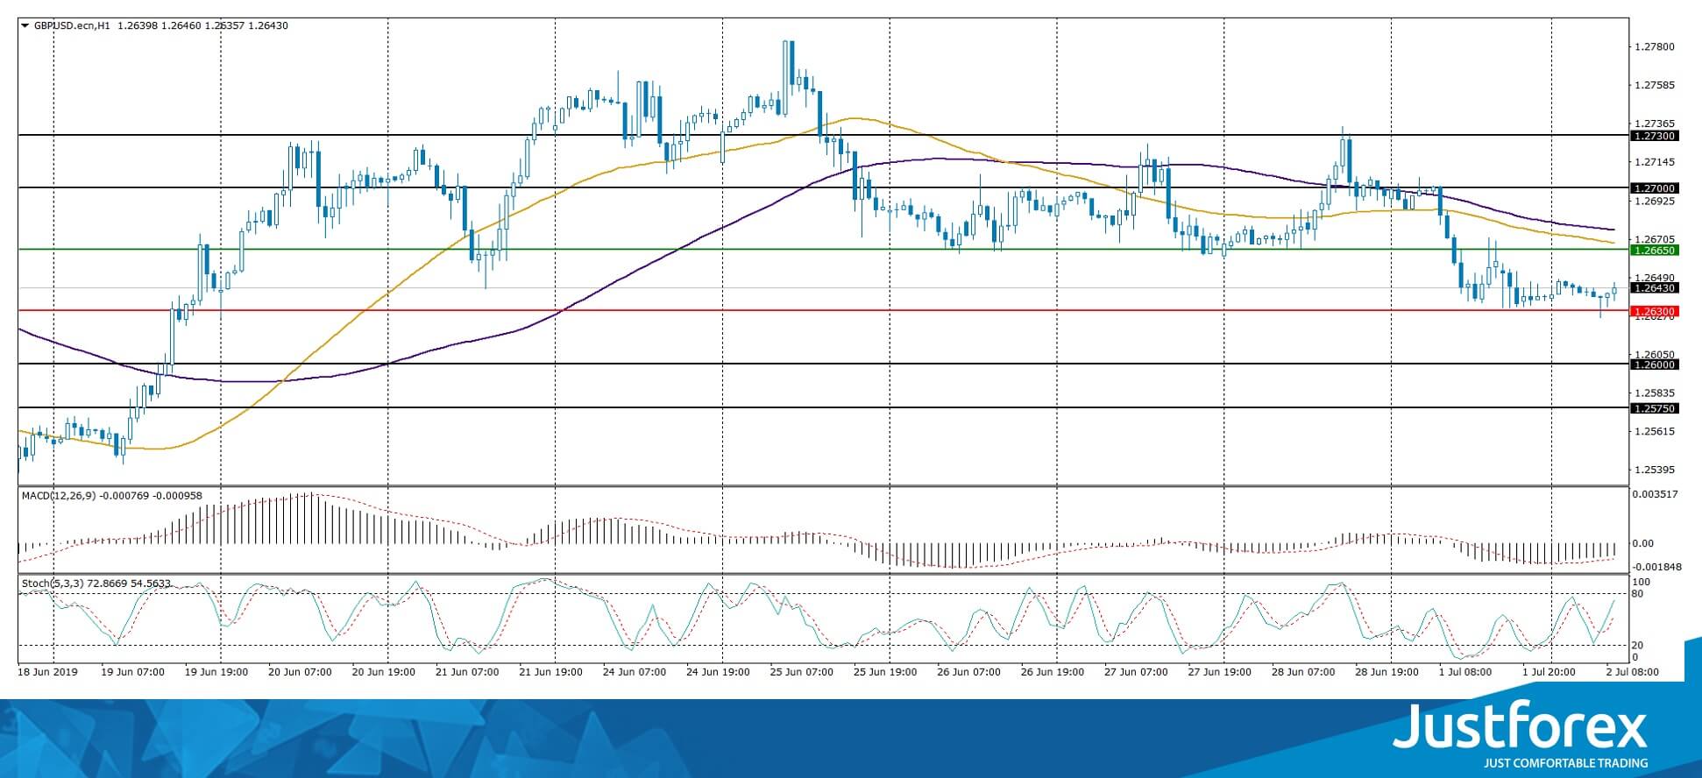The image size is (1702, 778).
Task: Click the 28 Jun 19:00 time label
Action: click(x=1386, y=672)
